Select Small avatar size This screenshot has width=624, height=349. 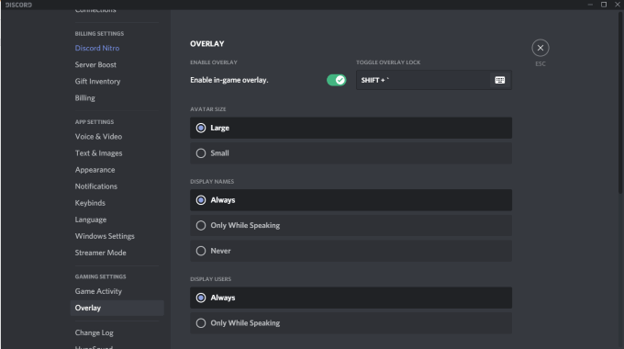tap(351, 153)
